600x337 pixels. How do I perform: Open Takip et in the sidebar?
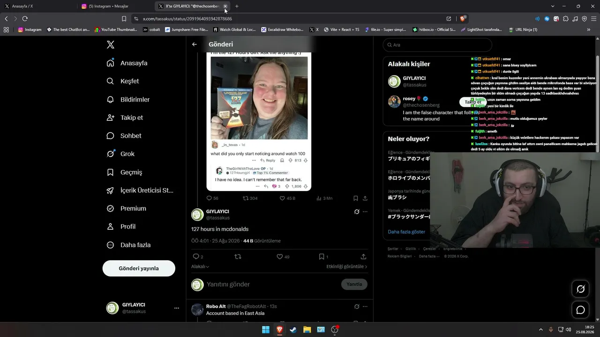(x=125, y=117)
